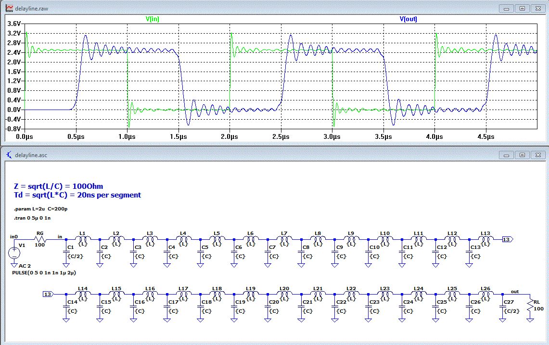Click inductor L26 at the line end

pyautogui.click(x=486, y=294)
